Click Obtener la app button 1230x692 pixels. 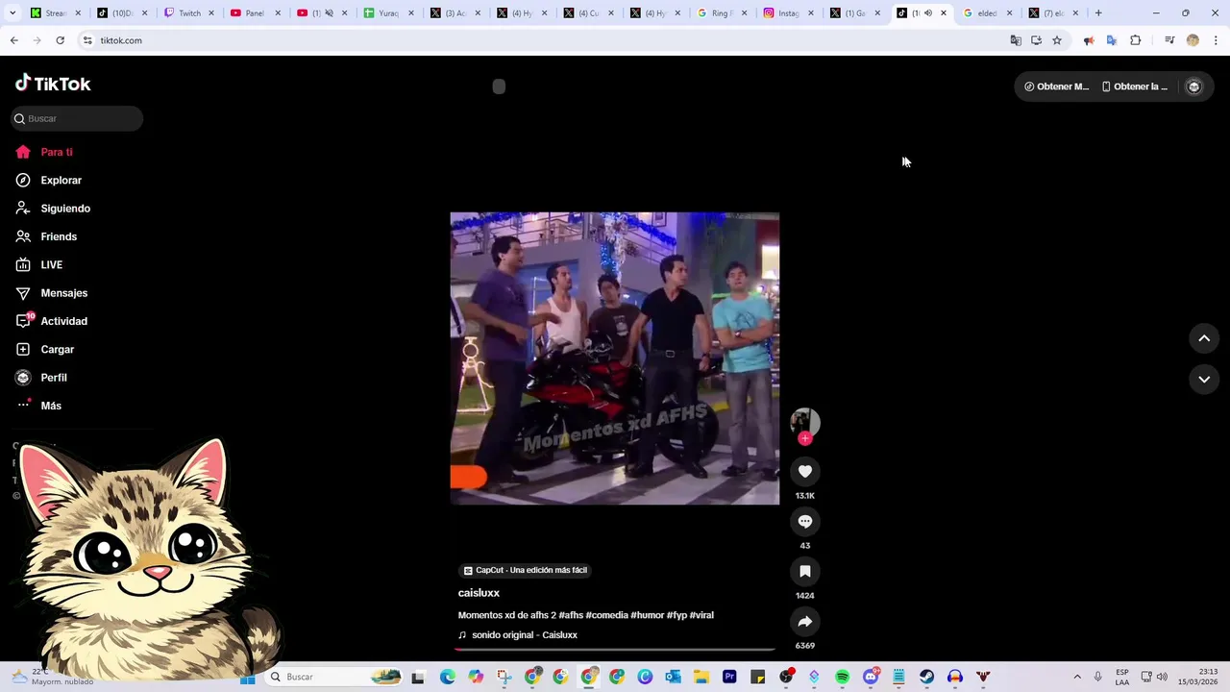(1134, 86)
